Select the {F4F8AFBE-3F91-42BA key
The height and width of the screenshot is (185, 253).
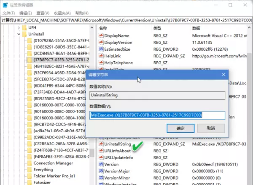tap(61, 157)
